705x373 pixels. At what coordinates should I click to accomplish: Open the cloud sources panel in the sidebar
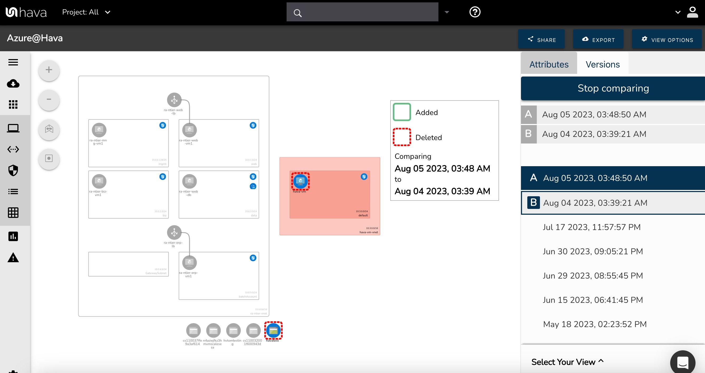[x=13, y=84]
